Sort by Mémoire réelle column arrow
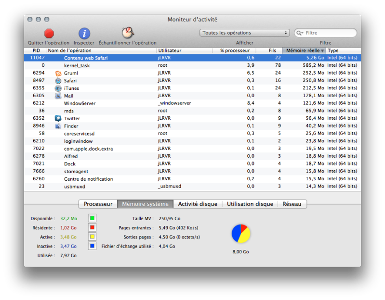Viewport: 385px width, 300px height. 322,50
